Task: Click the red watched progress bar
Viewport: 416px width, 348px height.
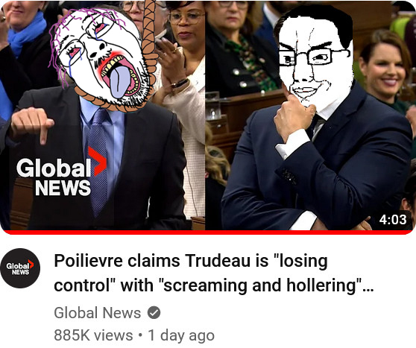Action: (208, 232)
